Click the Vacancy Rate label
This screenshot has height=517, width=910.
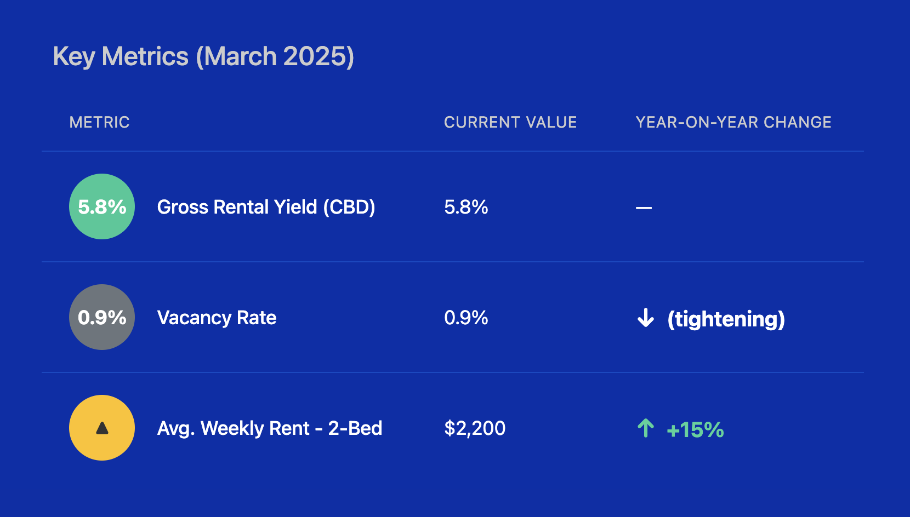217,318
